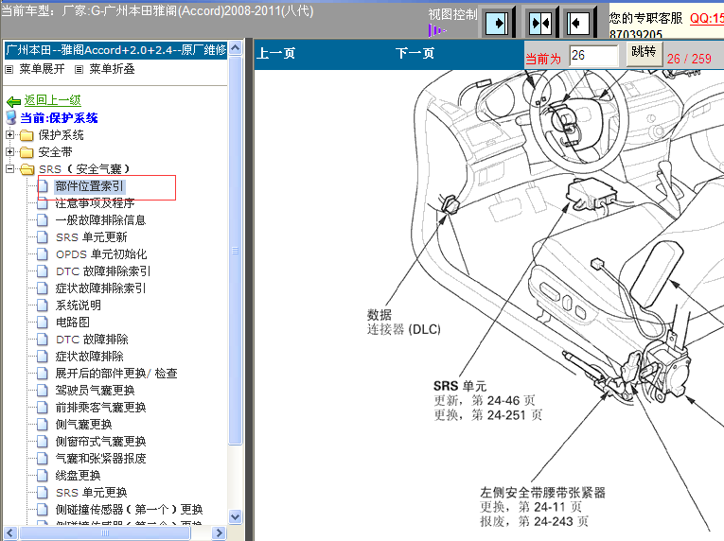The height and width of the screenshot is (541, 724).
Task: Click page icon beside 侧气囊更换
Action: click(x=43, y=425)
